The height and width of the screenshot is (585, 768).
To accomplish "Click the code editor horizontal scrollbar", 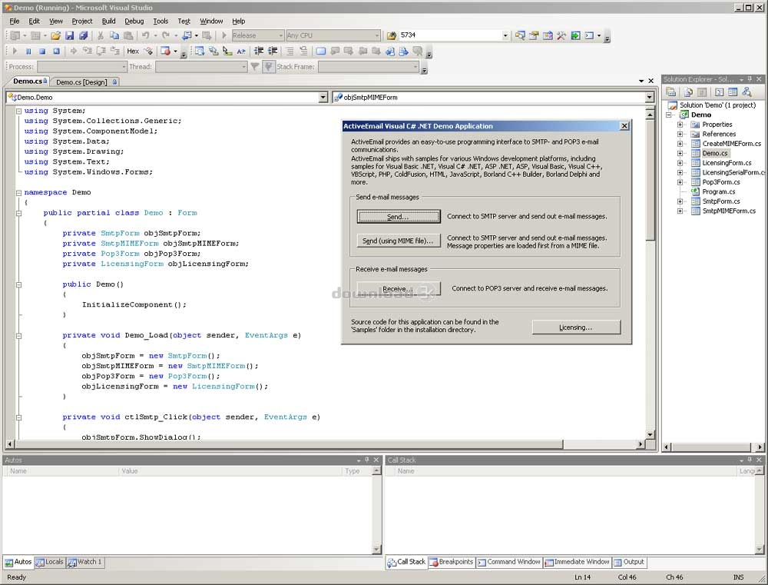I will (289, 444).
